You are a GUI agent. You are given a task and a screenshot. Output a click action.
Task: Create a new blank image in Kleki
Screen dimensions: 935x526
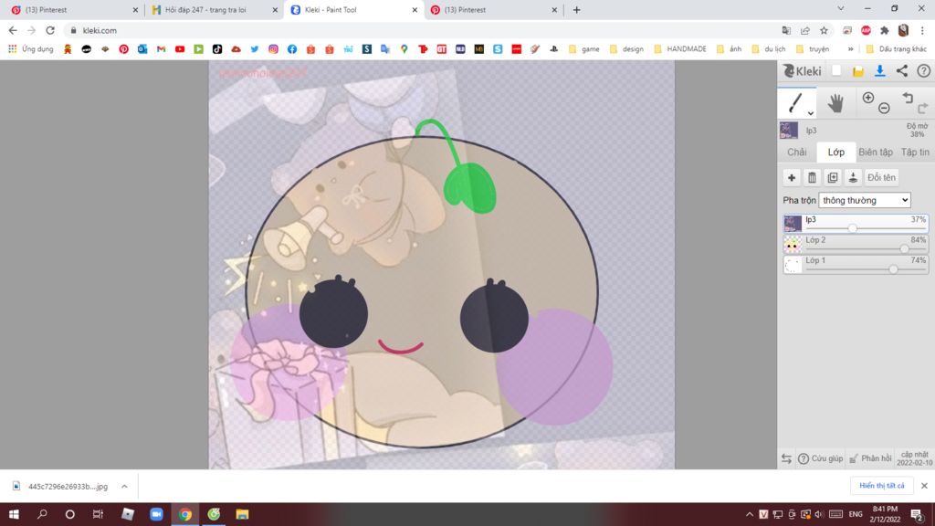click(x=836, y=71)
